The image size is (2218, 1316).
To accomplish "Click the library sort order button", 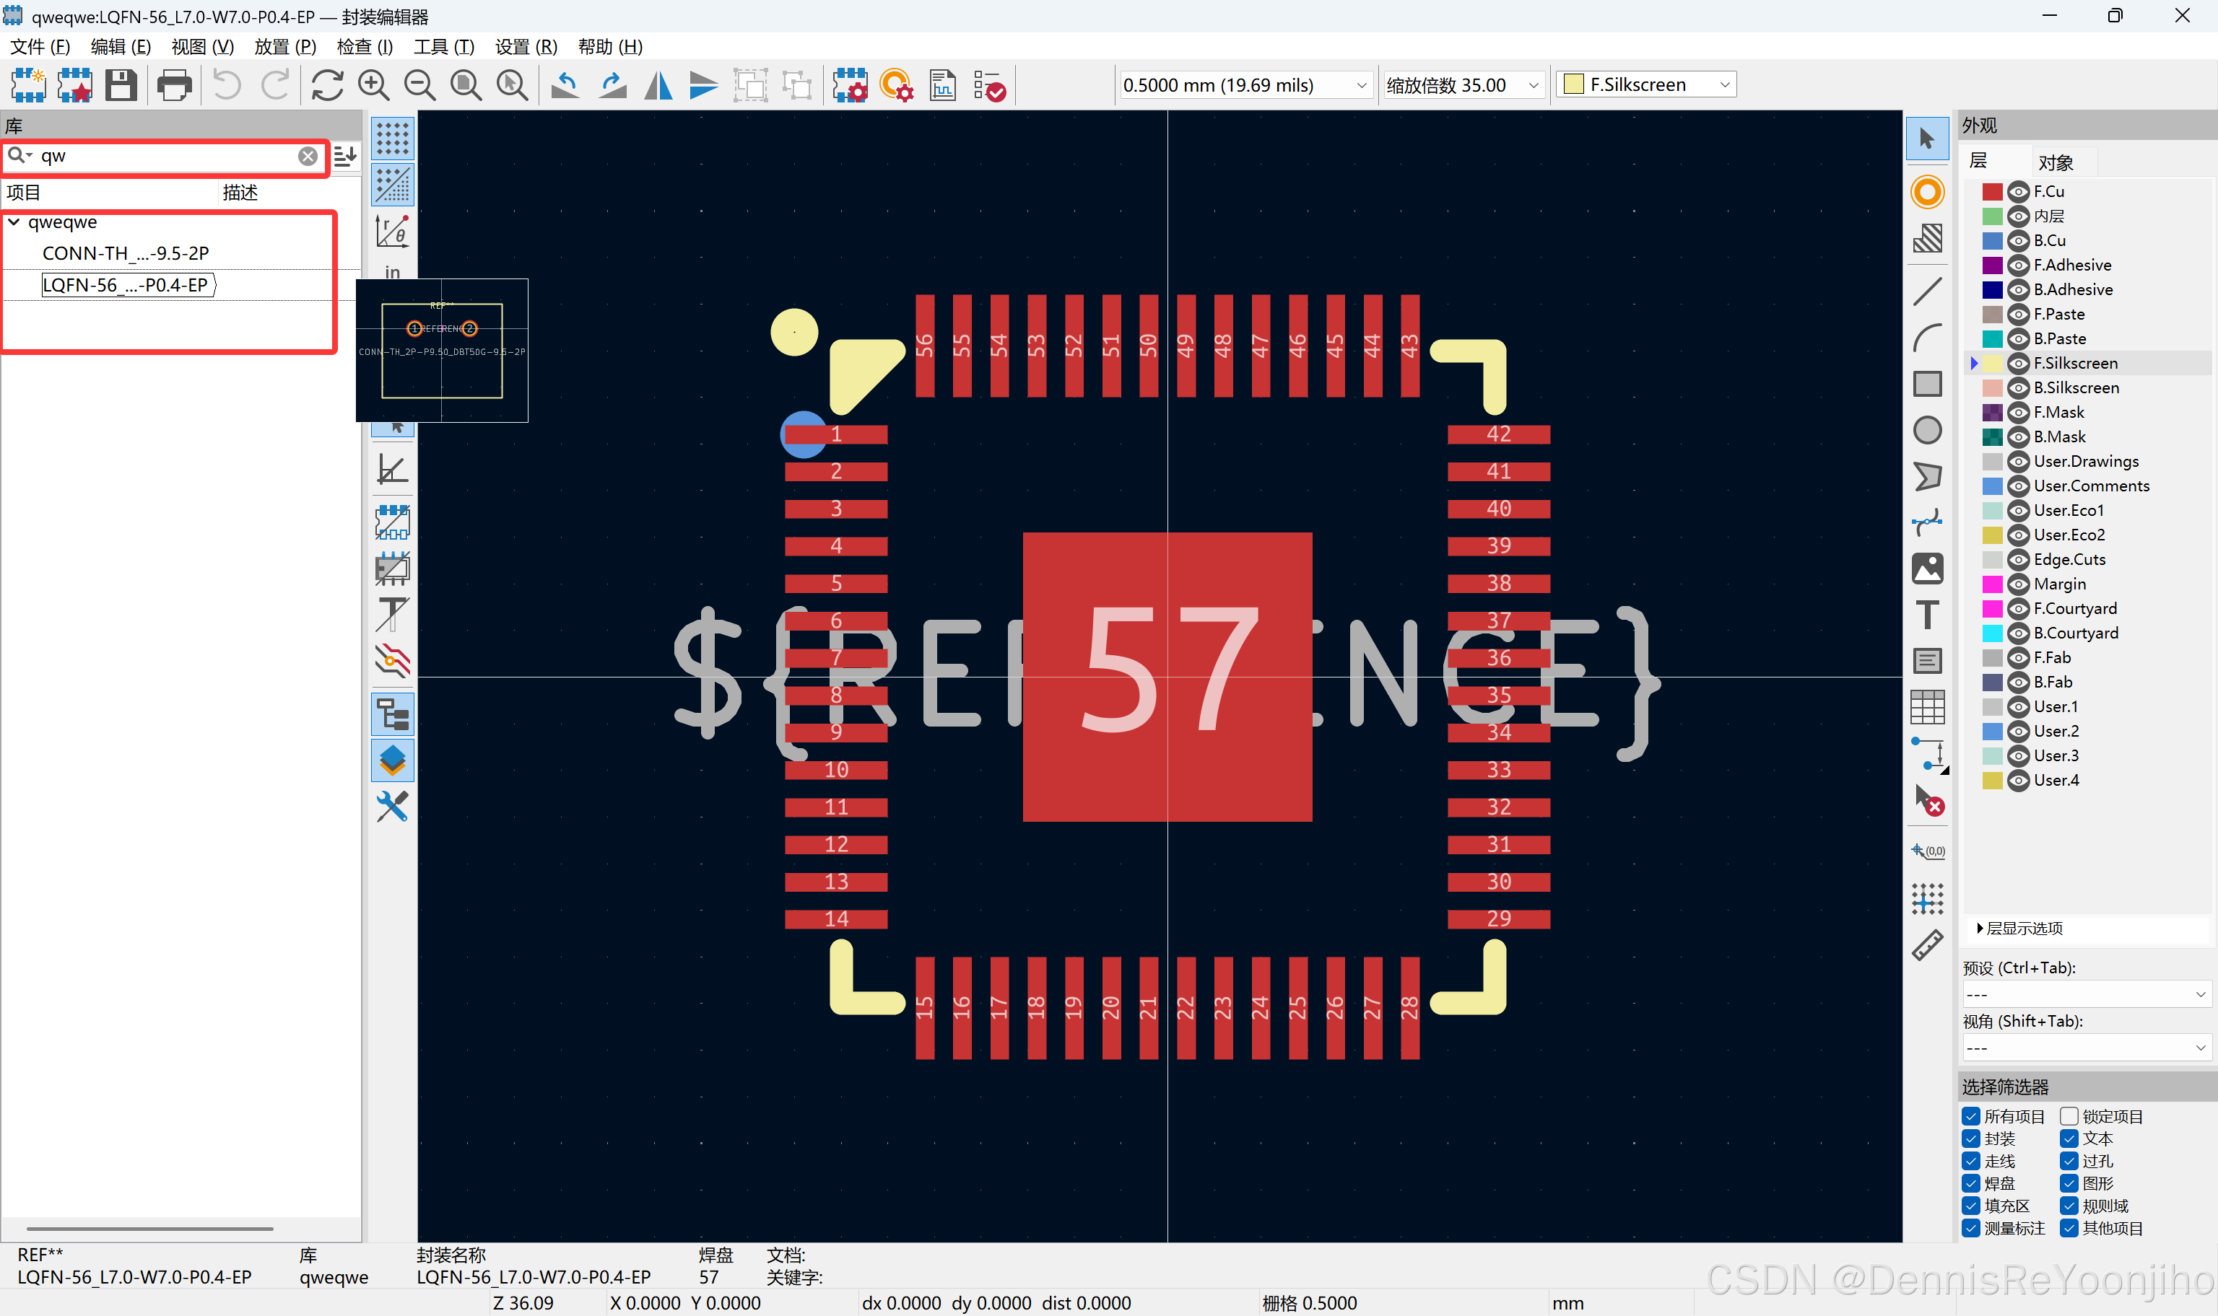I will click(344, 156).
